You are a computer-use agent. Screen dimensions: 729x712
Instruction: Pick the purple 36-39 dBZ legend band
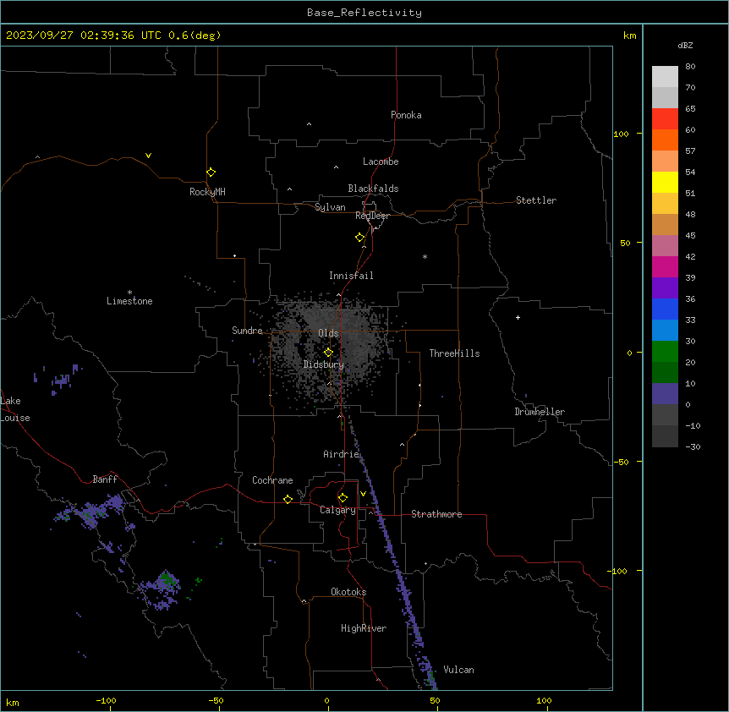pyautogui.click(x=665, y=288)
